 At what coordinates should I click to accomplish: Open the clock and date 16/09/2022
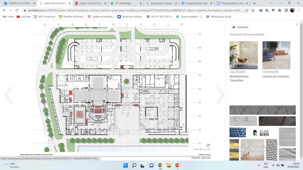[293, 165]
